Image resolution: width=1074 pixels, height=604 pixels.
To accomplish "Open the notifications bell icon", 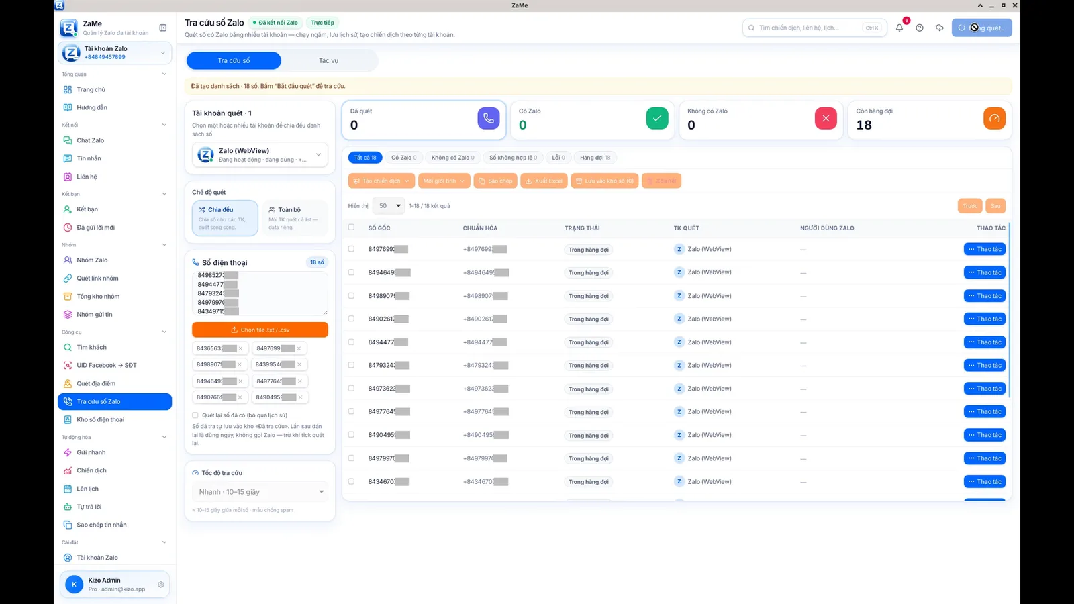I will [899, 28].
